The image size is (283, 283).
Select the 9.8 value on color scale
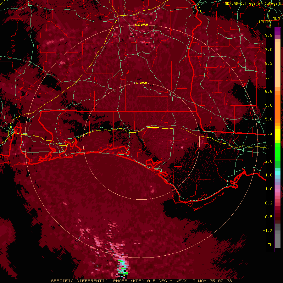[269, 35]
